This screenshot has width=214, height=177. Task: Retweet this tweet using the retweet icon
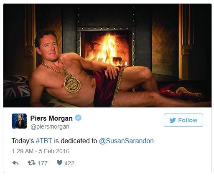[31, 163]
